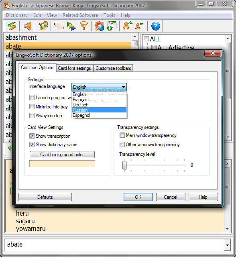
Task: Click the speaker pronunciation icon
Action: pyautogui.click(x=28, y=26)
